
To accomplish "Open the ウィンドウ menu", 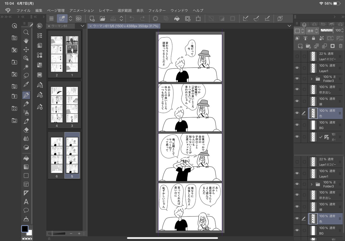I will [x=179, y=11].
